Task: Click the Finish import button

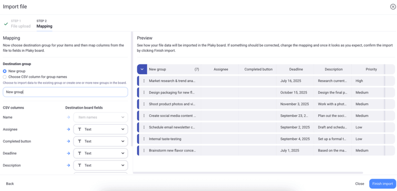Action: 382,184
